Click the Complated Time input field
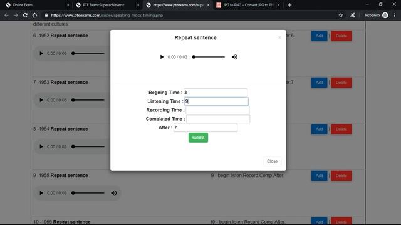 (218, 119)
